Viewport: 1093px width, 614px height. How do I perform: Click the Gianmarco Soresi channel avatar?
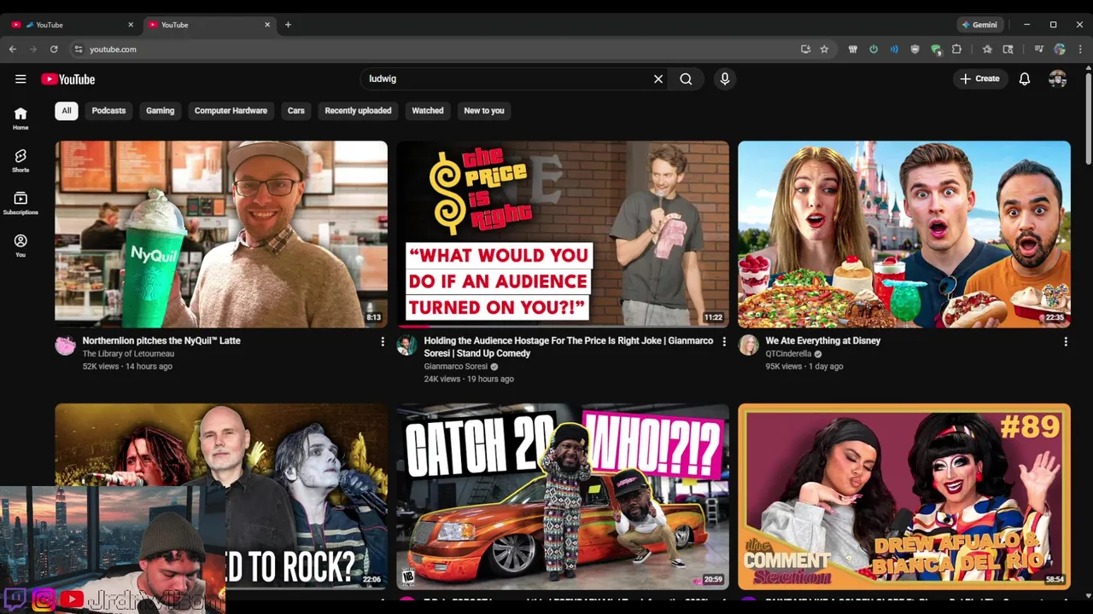pyautogui.click(x=407, y=345)
